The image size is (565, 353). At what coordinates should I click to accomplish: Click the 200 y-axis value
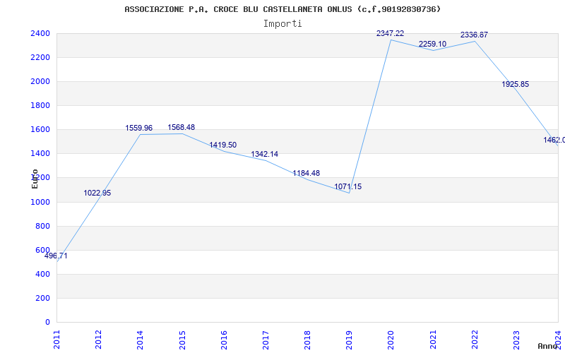coord(43,298)
